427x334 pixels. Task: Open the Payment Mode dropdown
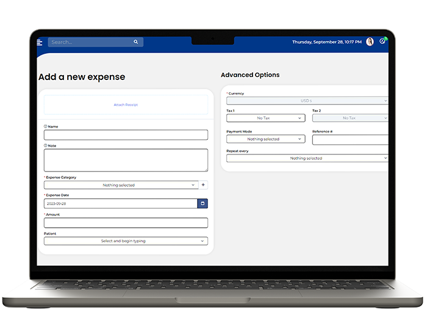265,139
